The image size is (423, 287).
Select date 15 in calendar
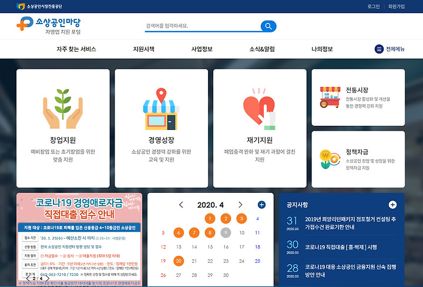click(210, 247)
